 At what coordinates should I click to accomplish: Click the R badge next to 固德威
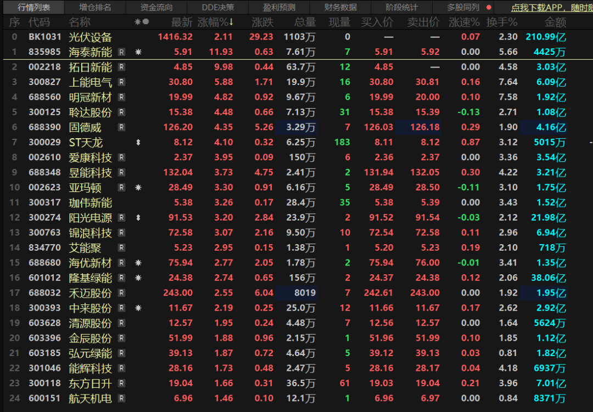tap(121, 127)
